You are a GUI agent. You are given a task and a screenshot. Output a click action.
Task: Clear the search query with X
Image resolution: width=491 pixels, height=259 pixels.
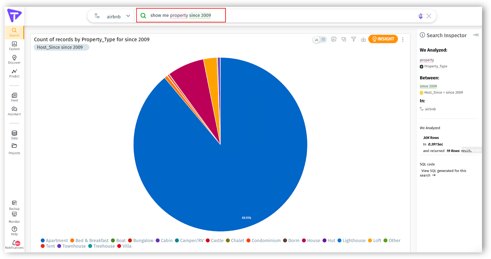click(x=429, y=16)
